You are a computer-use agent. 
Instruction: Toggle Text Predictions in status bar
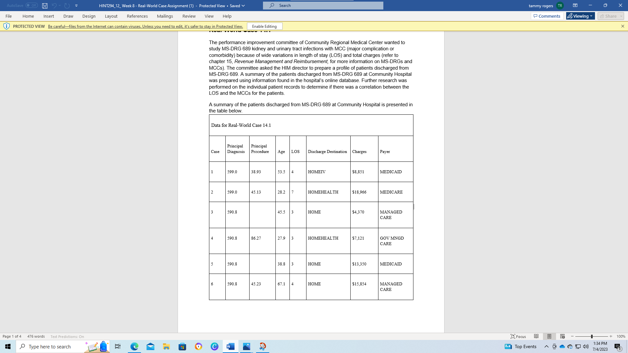pyautogui.click(x=67, y=336)
